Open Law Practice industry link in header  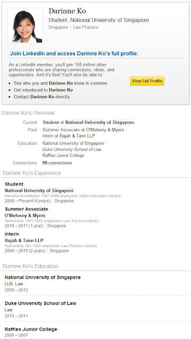[85, 27]
